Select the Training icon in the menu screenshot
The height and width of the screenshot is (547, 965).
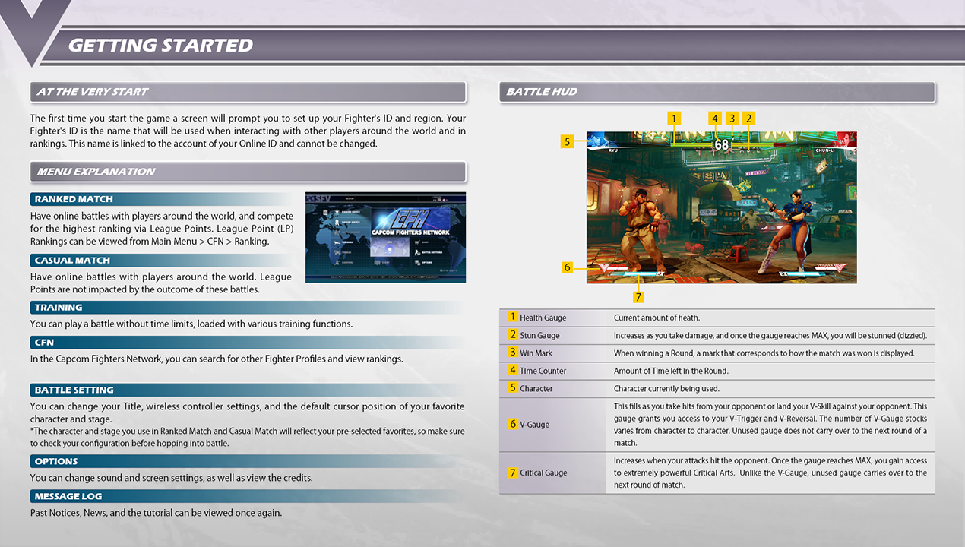point(337,242)
